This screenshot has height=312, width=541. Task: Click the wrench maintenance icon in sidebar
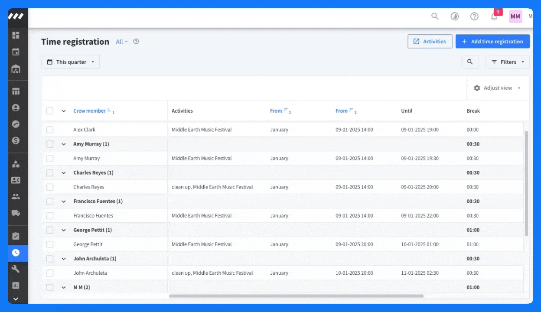coord(16,269)
